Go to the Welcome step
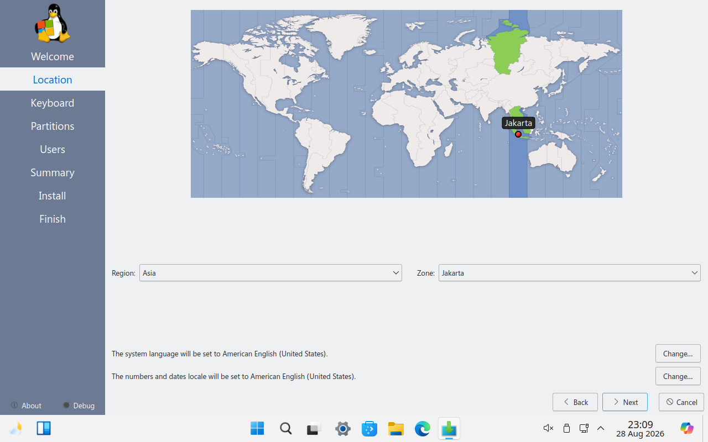Image resolution: width=708 pixels, height=442 pixels. click(53, 56)
